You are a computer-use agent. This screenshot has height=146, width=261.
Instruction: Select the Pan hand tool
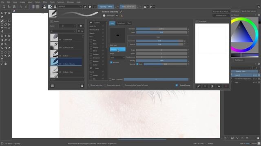pyautogui.click(x=5, y=64)
